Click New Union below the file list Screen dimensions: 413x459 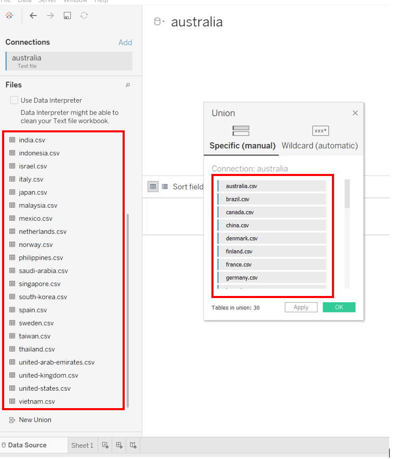point(35,420)
